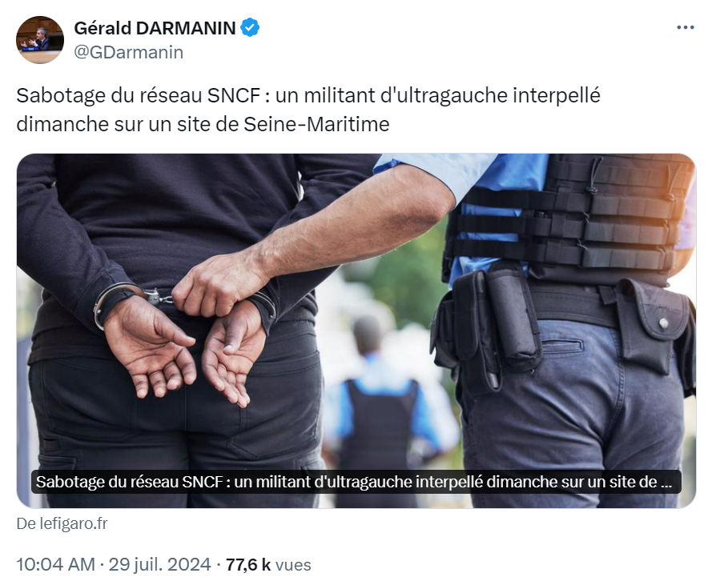Open the three-dot more options menu
The image size is (716, 585).
[x=685, y=28]
